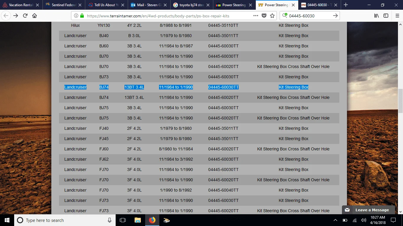Open File Explorer from the taskbar
The image size is (403, 226).
point(137,220)
